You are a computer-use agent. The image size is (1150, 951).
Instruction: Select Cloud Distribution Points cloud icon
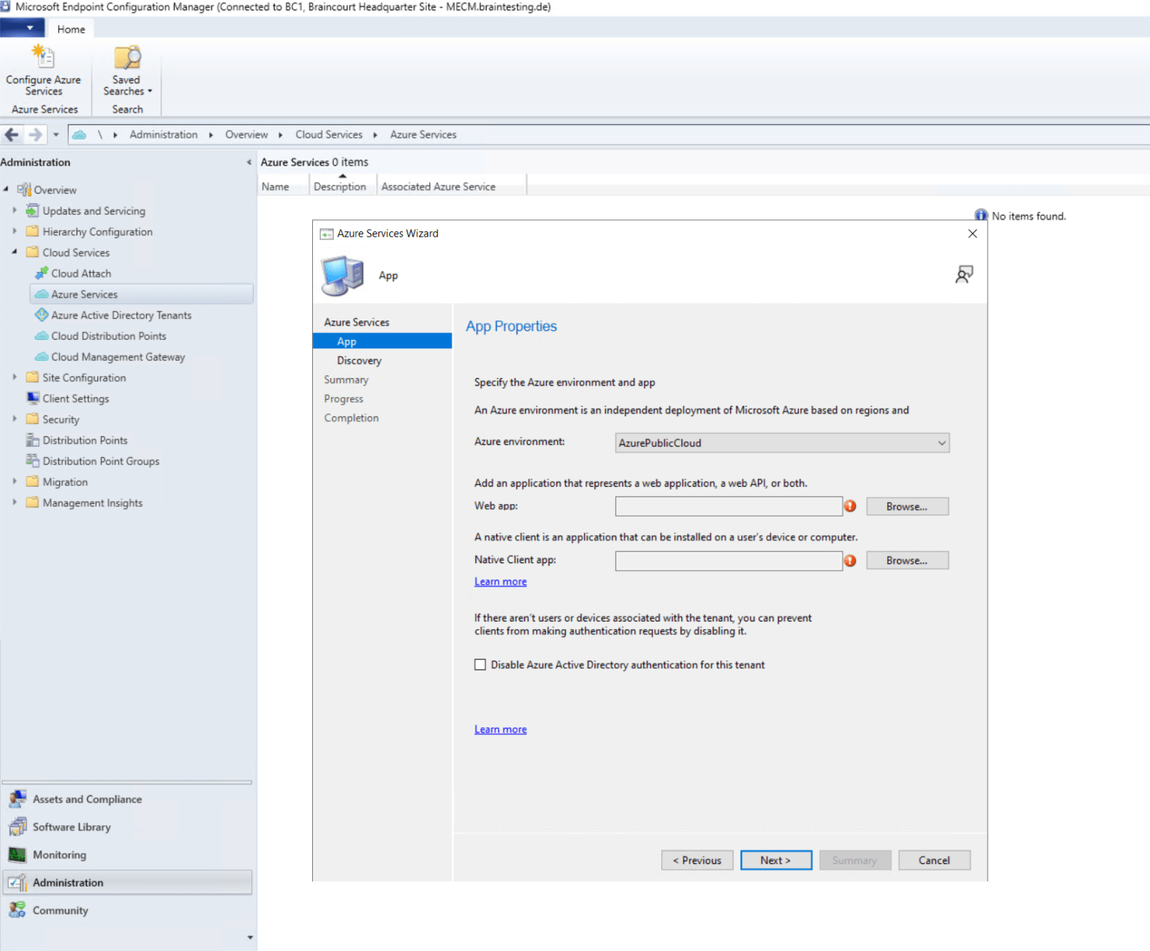[x=41, y=335]
